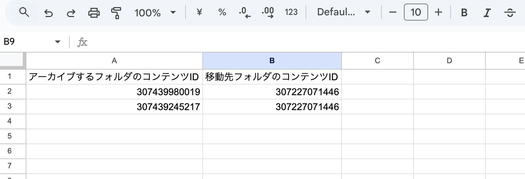This screenshot has width=525, height=179.
Task: Undo the last action
Action: pyautogui.click(x=48, y=13)
